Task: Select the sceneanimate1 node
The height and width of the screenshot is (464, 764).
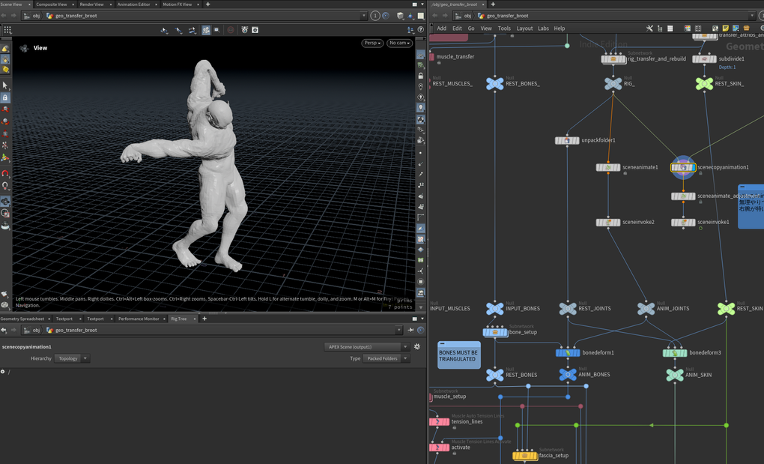Action: point(608,167)
